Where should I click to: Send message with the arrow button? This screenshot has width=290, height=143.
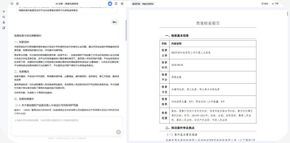pos(118,132)
